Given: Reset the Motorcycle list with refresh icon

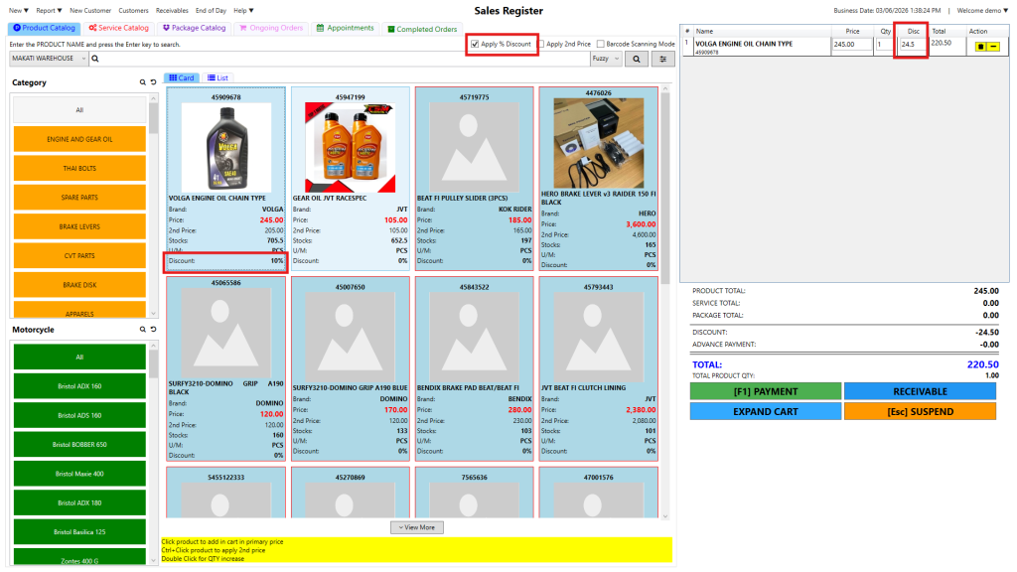Looking at the screenshot, I should (153, 330).
